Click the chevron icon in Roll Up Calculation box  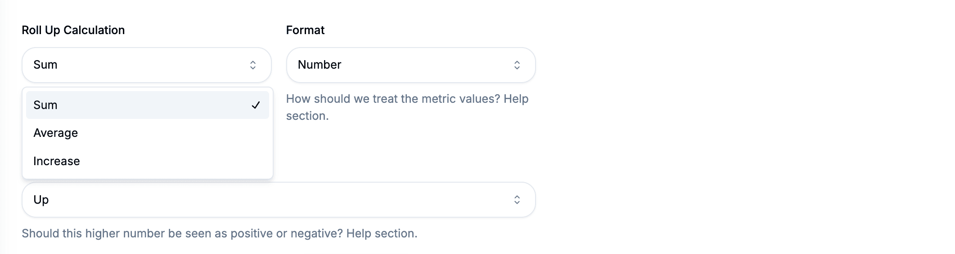(253, 65)
